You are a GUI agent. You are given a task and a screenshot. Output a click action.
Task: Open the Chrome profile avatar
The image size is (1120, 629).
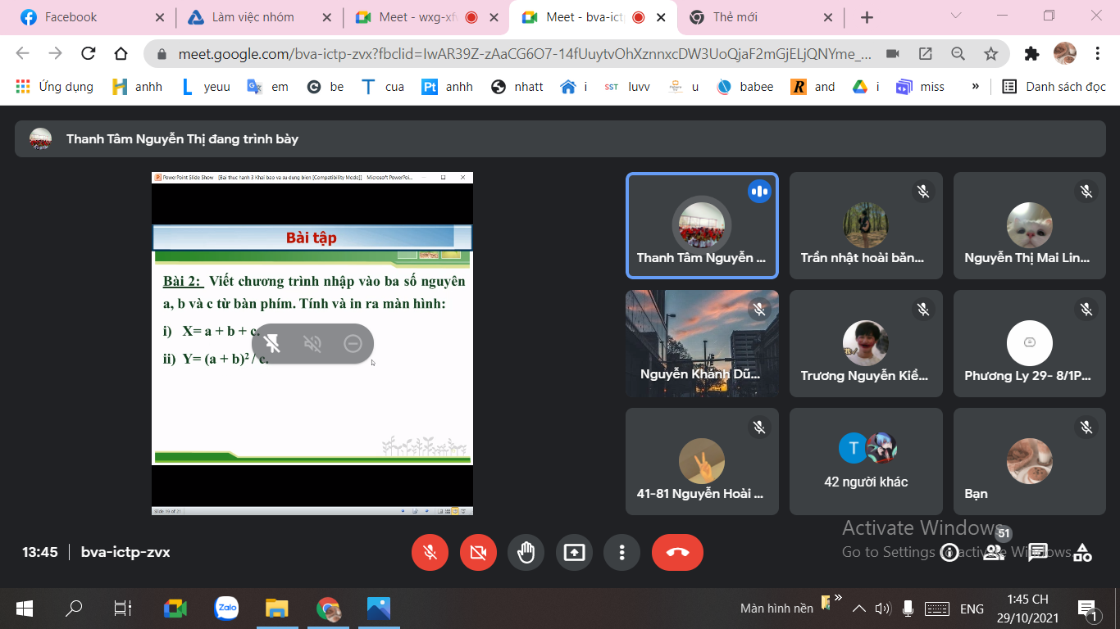[x=1064, y=53]
